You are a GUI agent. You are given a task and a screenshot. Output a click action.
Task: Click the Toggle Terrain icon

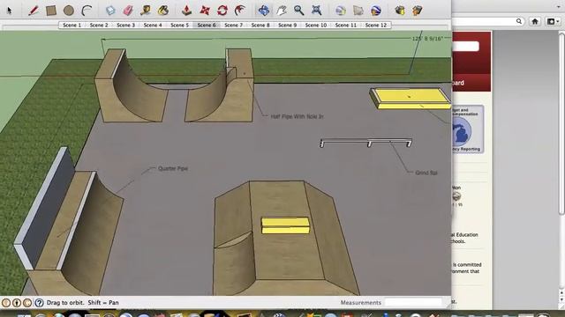pyautogui.click(x=358, y=11)
